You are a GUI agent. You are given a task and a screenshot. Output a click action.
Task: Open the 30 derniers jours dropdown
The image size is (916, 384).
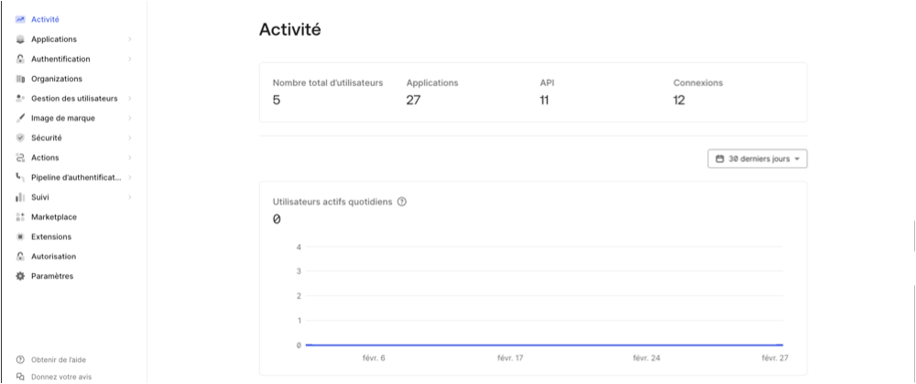point(758,159)
